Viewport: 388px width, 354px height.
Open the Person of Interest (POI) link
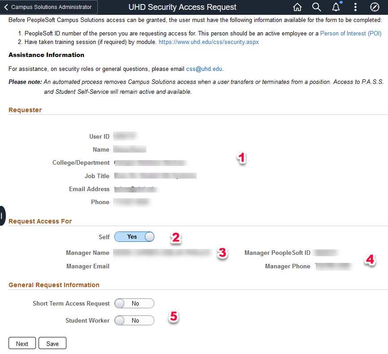coord(351,33)
